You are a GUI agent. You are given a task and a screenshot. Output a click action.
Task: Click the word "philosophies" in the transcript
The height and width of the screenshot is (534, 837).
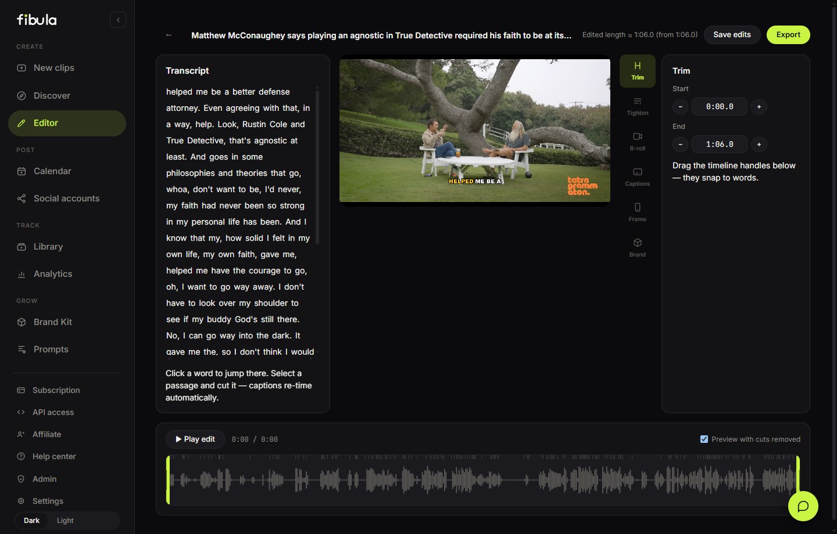coord(191,173)
